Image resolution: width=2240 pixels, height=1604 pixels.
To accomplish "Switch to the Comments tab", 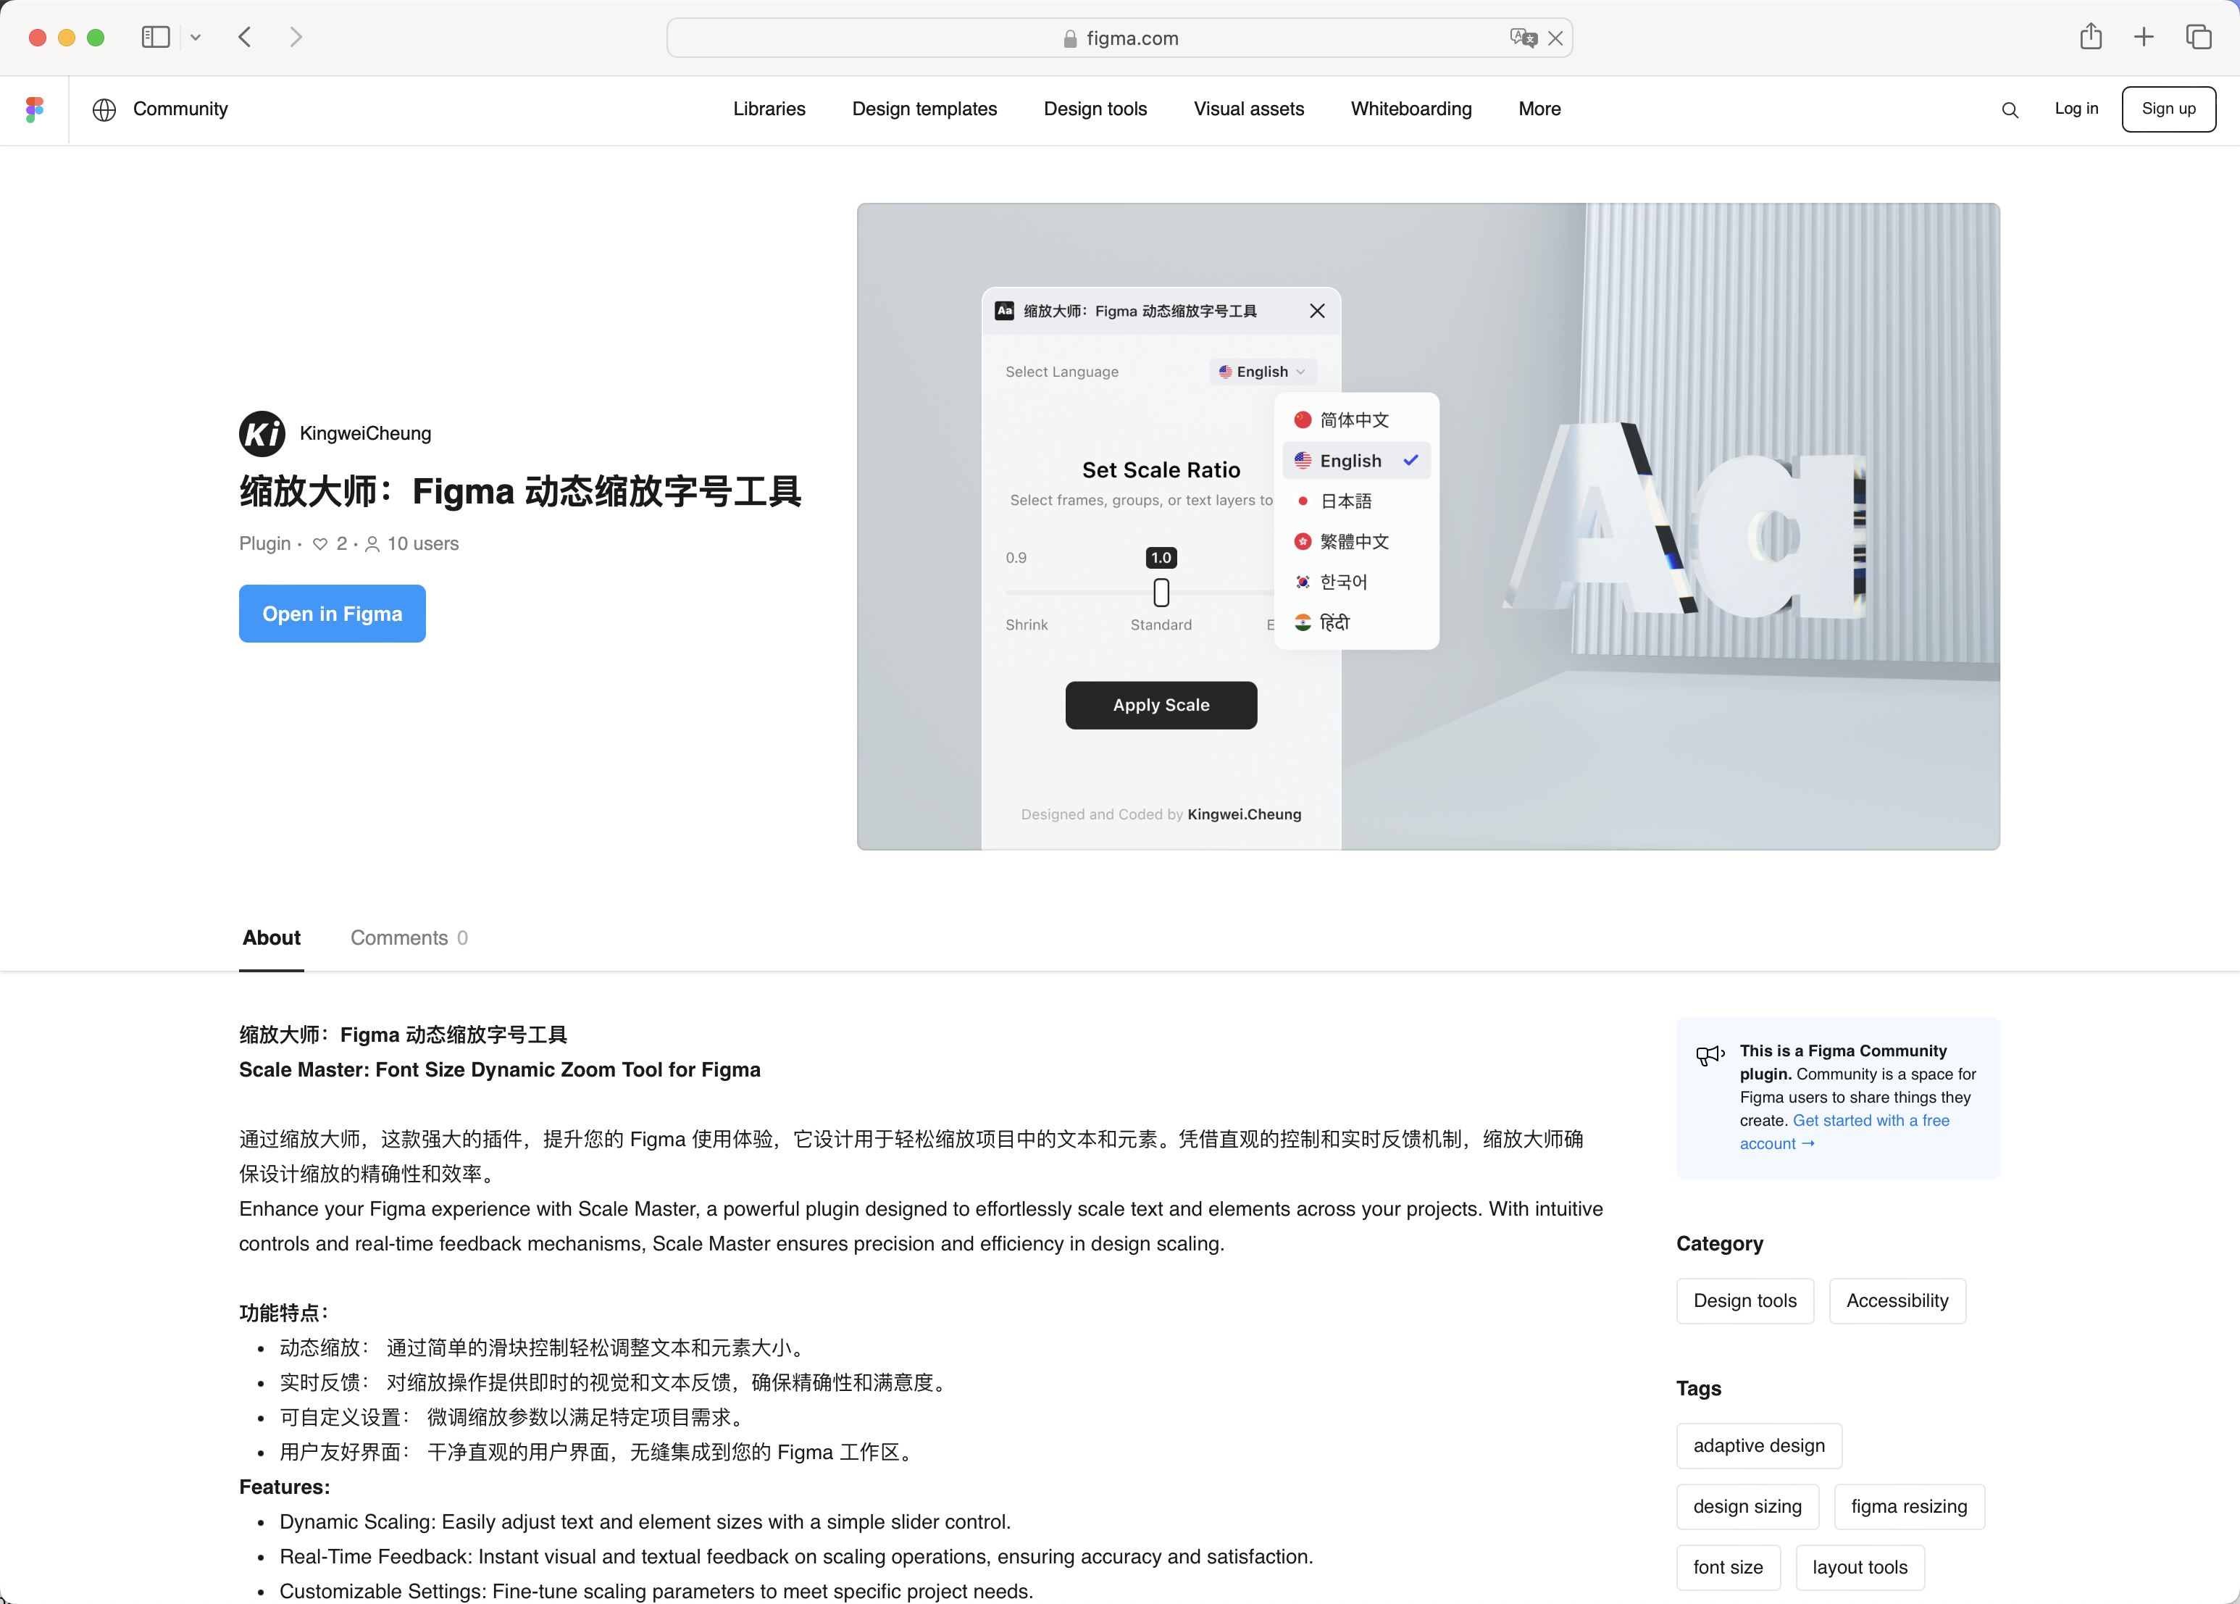I will 409,938.
